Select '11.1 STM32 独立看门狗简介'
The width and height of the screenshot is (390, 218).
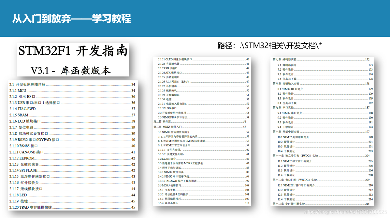[325, 161]
